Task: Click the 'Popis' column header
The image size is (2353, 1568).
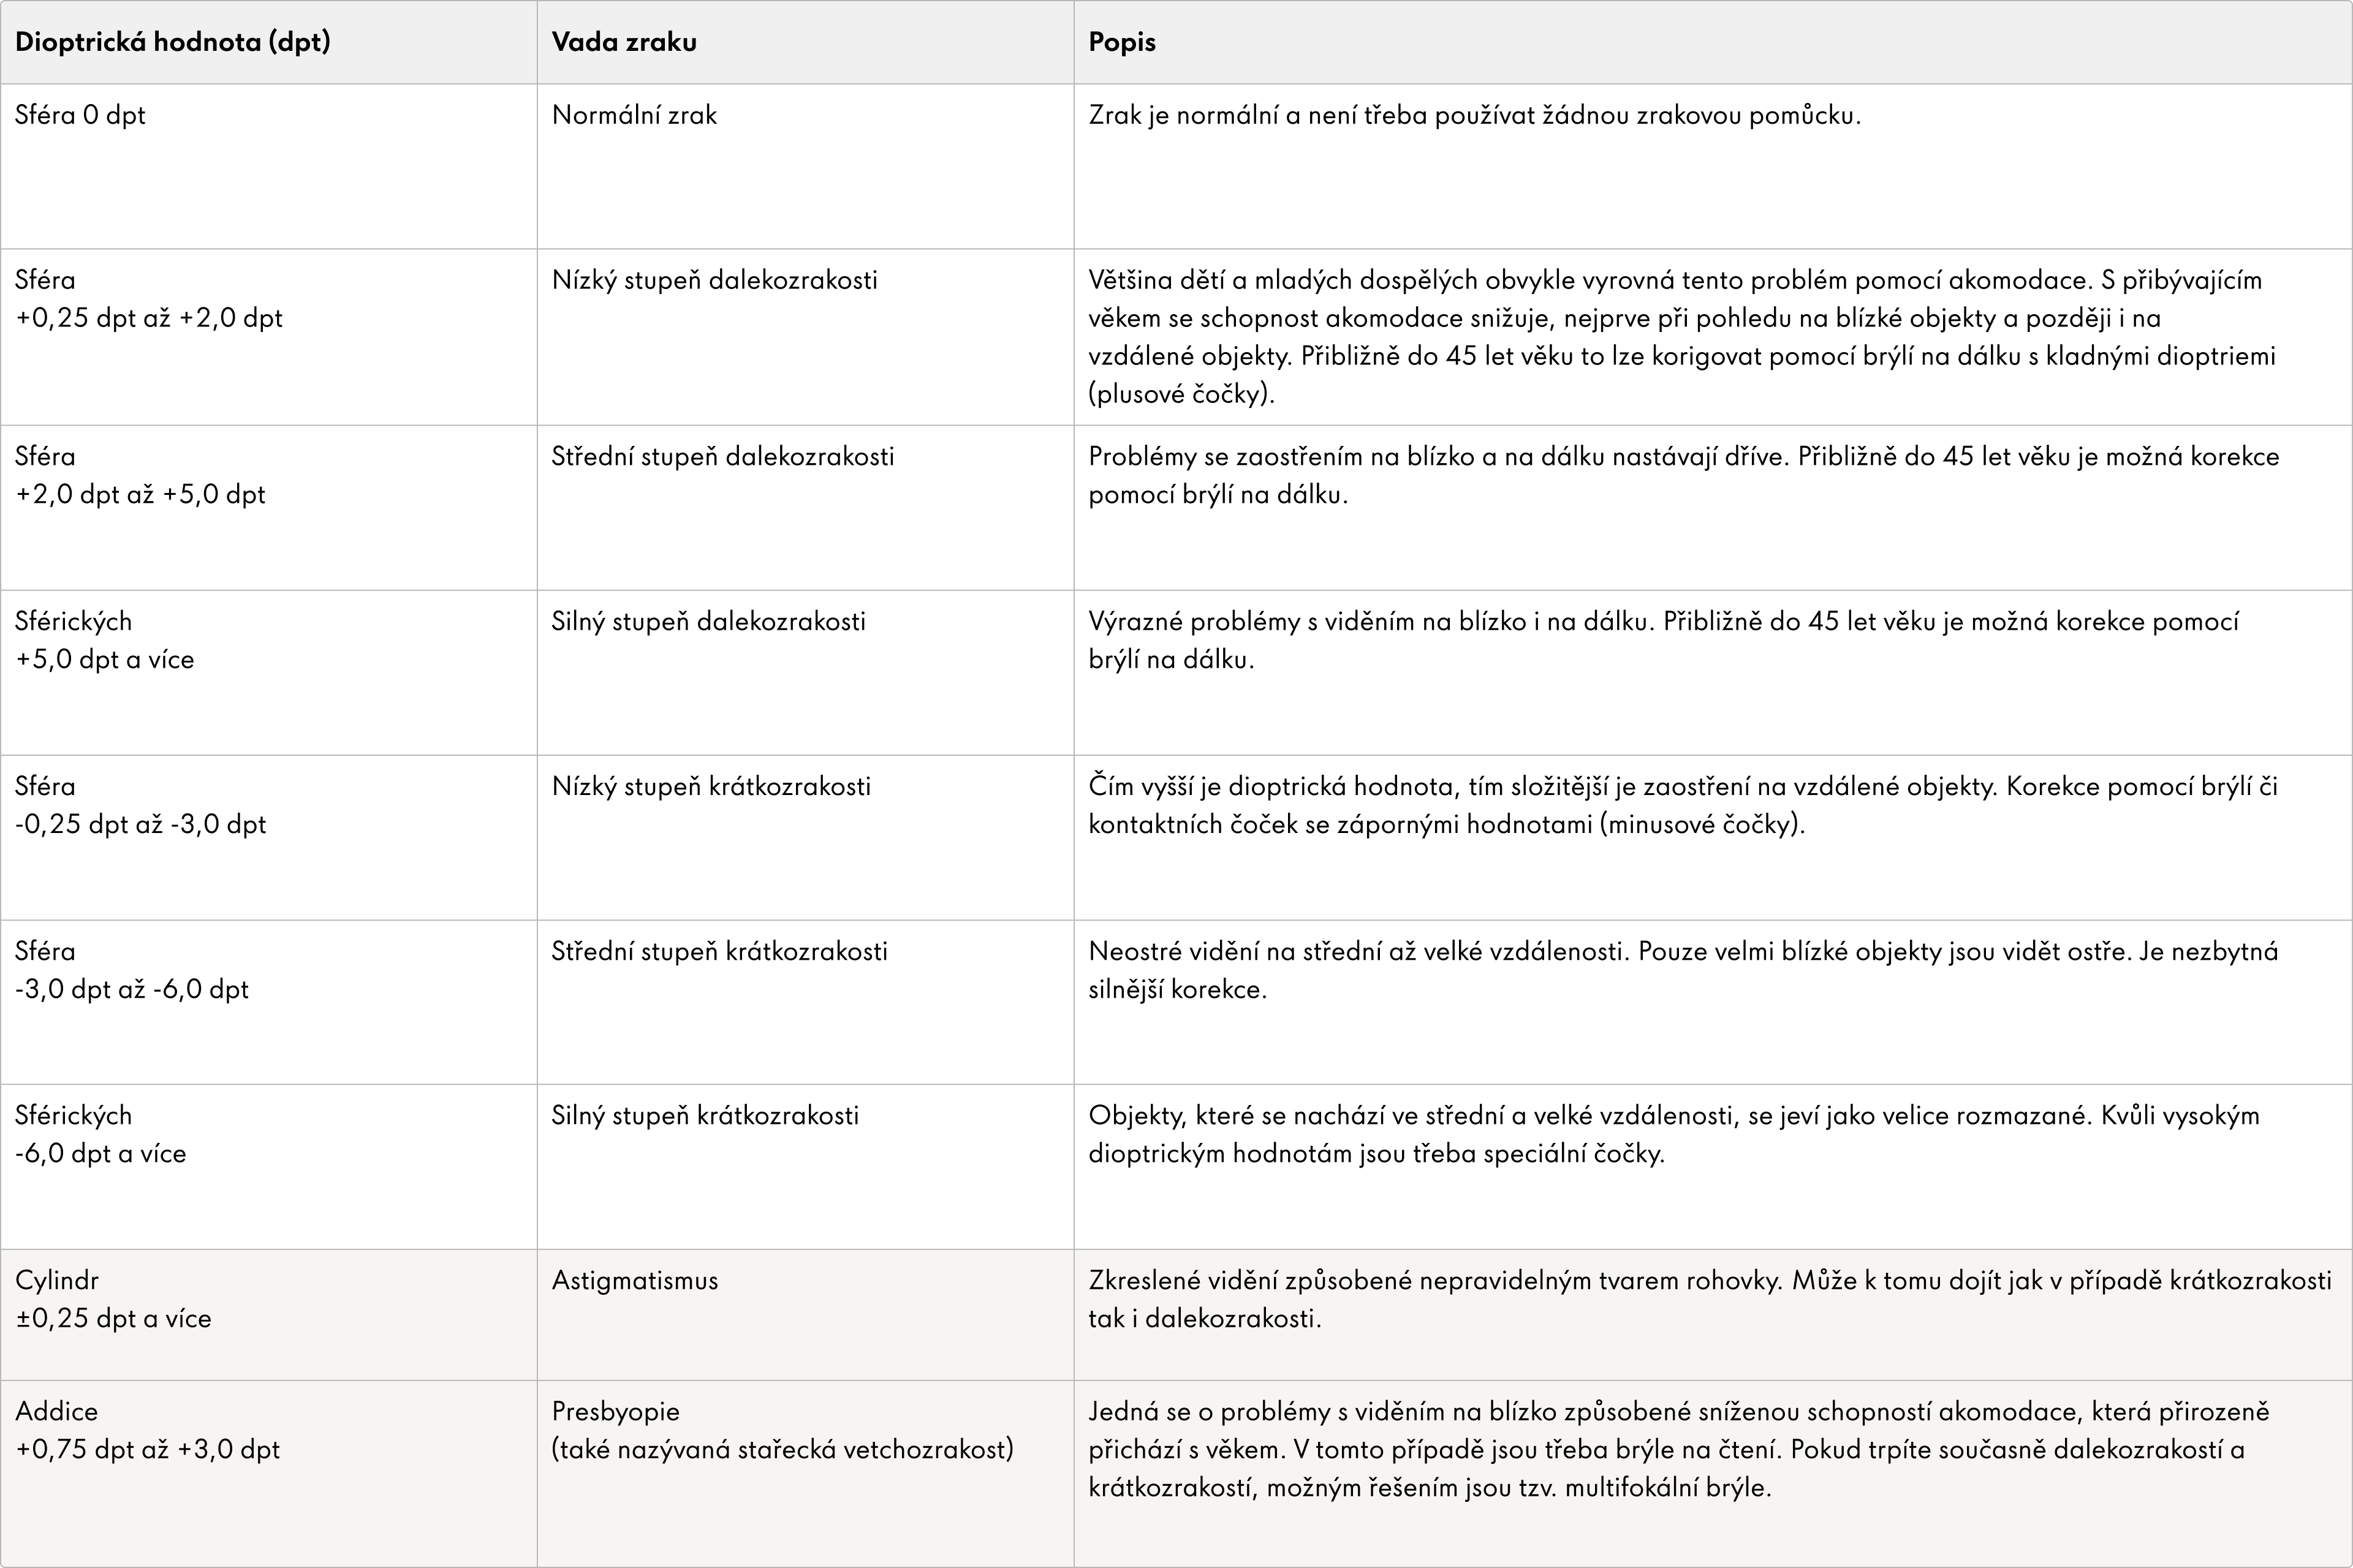Action: [1121, 42]
